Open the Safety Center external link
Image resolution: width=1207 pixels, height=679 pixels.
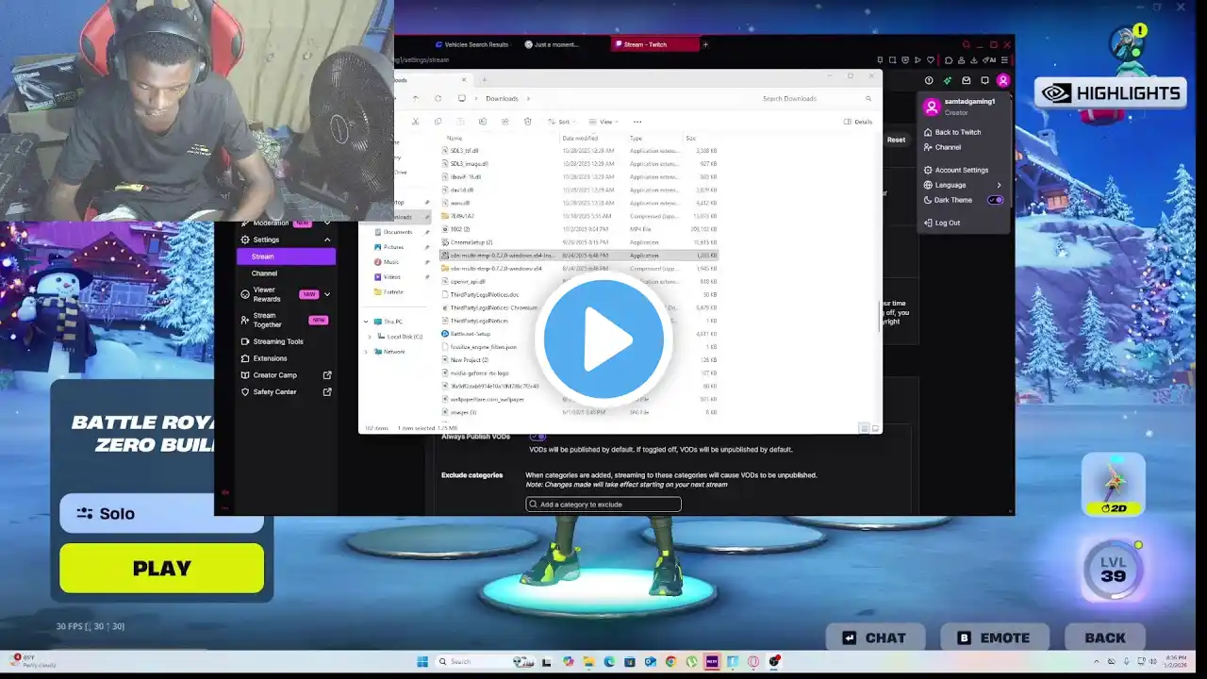coord(286,392)
